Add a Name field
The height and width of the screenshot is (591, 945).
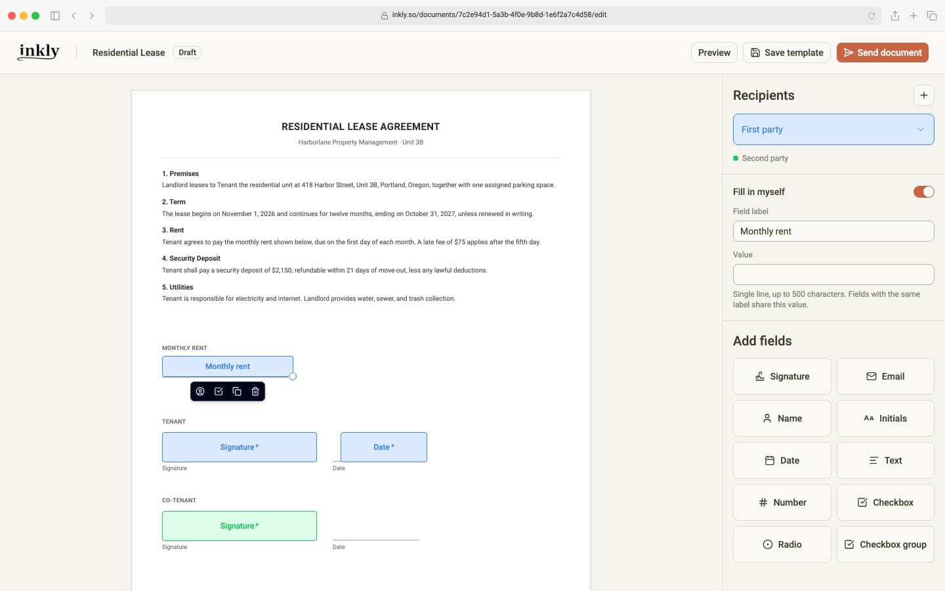782,418
